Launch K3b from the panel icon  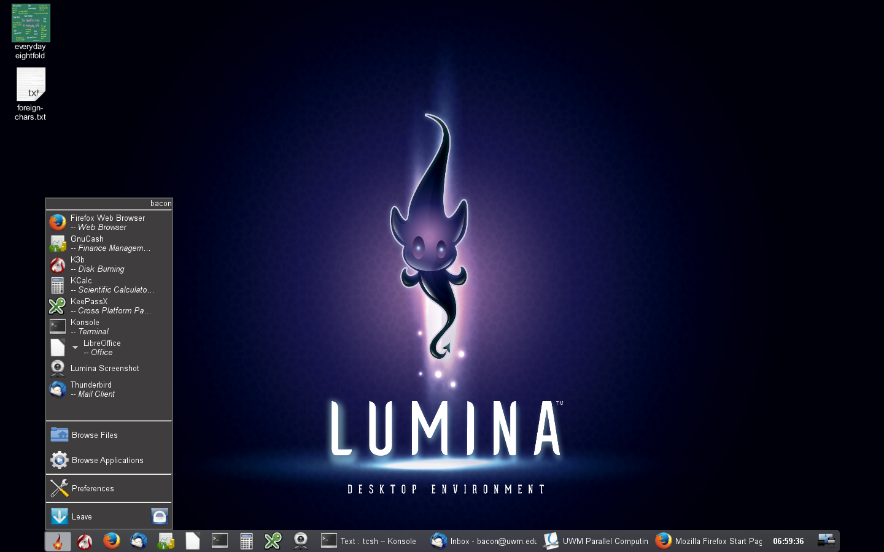(85, 541)
